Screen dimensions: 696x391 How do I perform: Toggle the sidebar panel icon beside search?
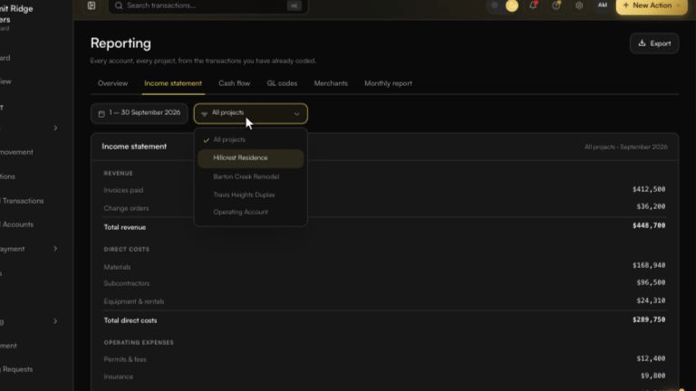[x=92, y=5]
